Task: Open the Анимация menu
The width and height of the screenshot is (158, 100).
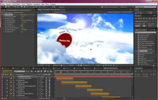Action: point(37,4)
